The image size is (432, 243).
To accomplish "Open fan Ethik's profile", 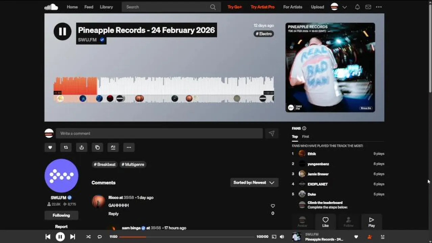I will [x=312, y=154].
